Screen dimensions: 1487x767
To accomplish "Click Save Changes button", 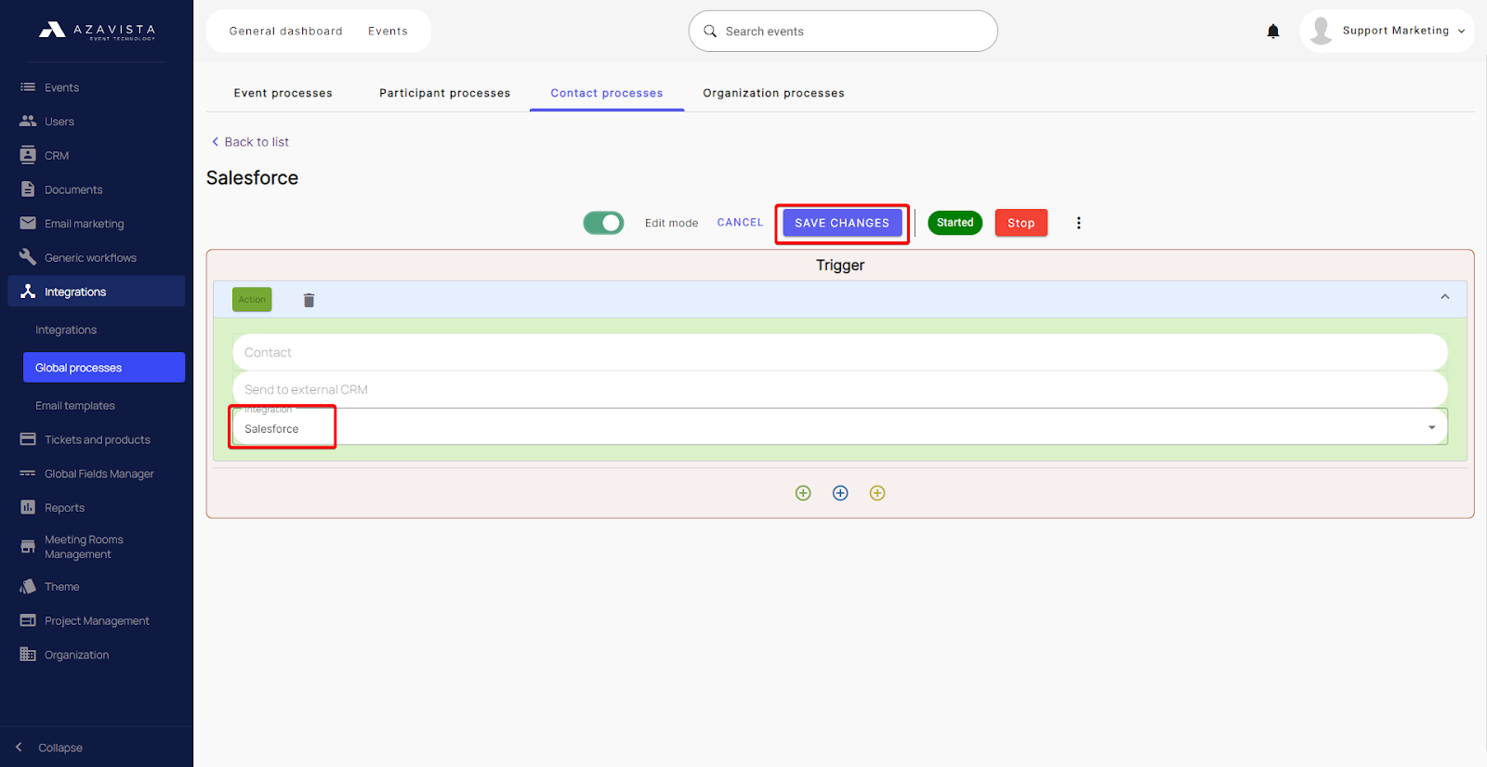I will (842, 223).
